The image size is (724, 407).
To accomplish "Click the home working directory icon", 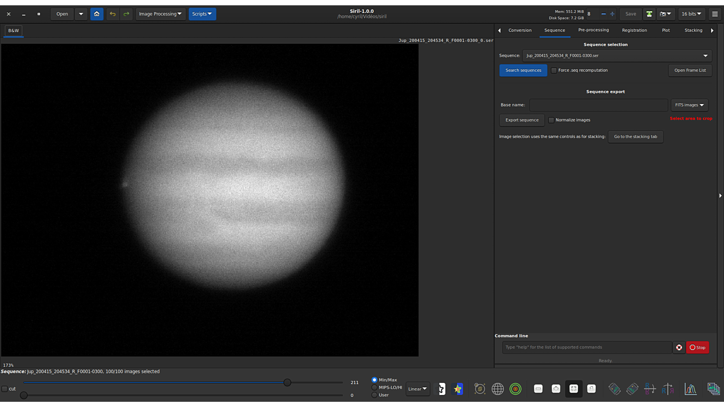I will 97,14.
